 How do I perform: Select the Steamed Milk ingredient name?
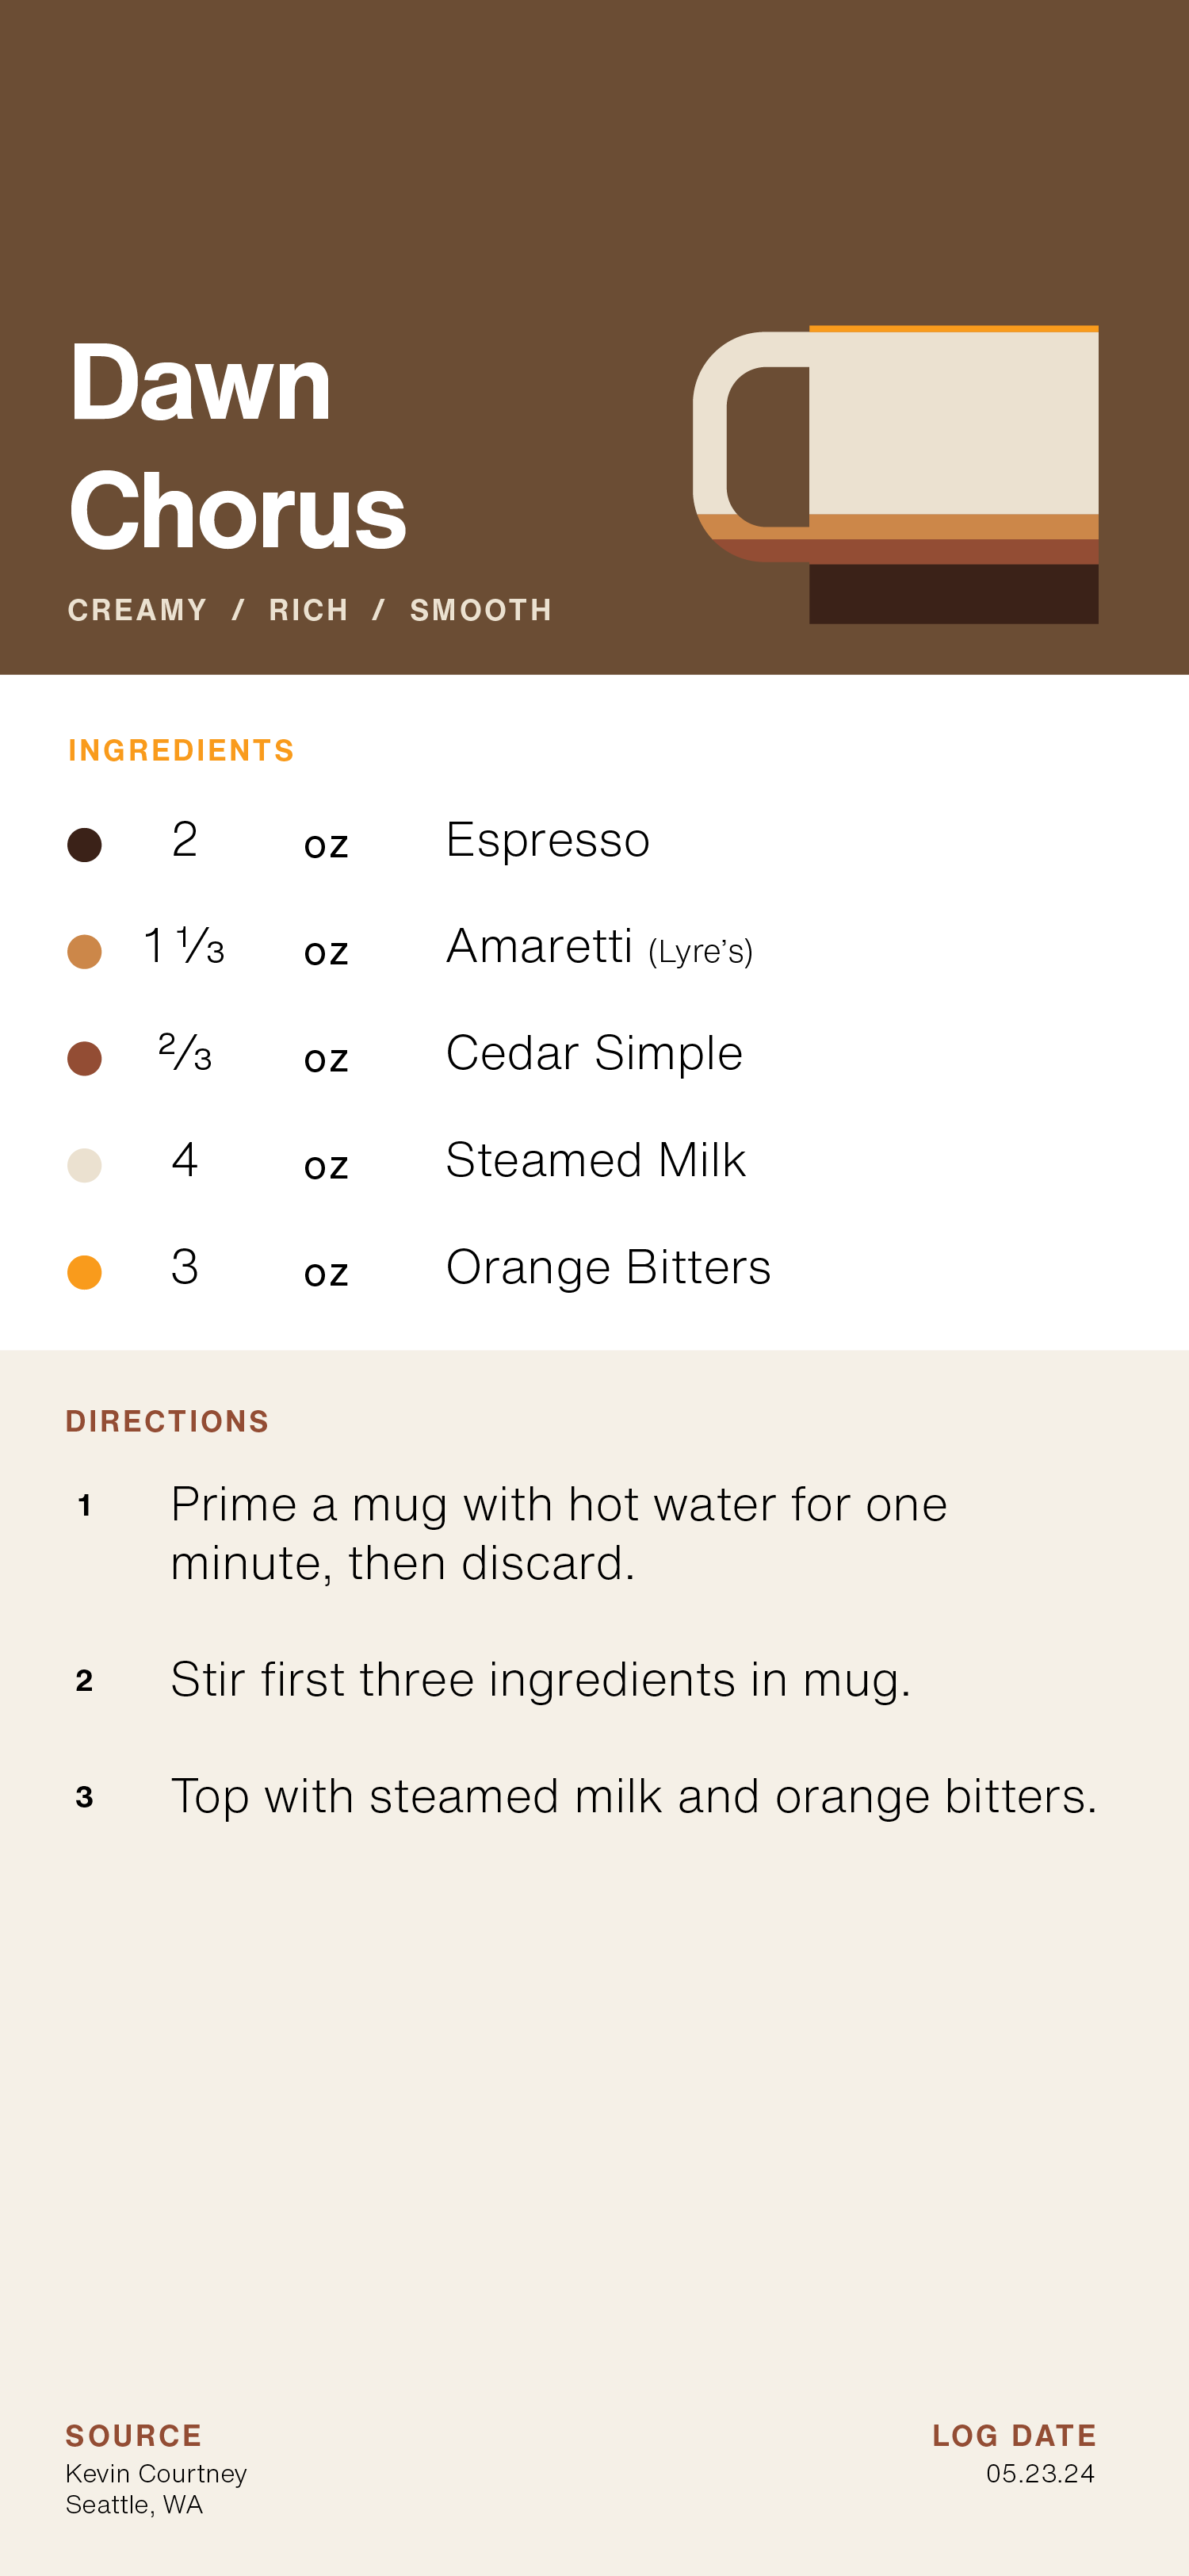[x=595, y=1161]
